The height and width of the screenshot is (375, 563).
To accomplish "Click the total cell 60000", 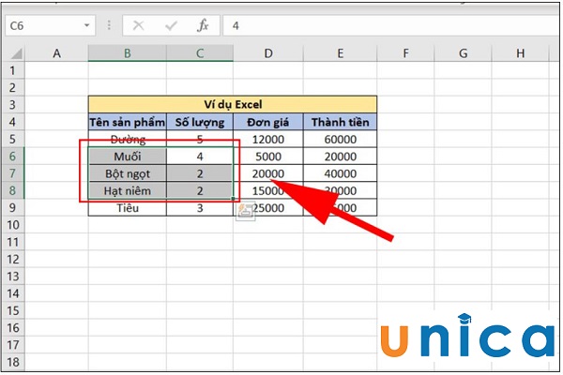I will [340, 139].
